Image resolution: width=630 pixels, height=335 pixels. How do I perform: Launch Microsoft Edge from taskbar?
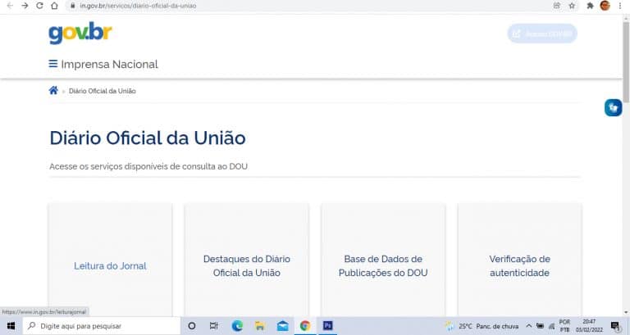(x=237, y=326)
